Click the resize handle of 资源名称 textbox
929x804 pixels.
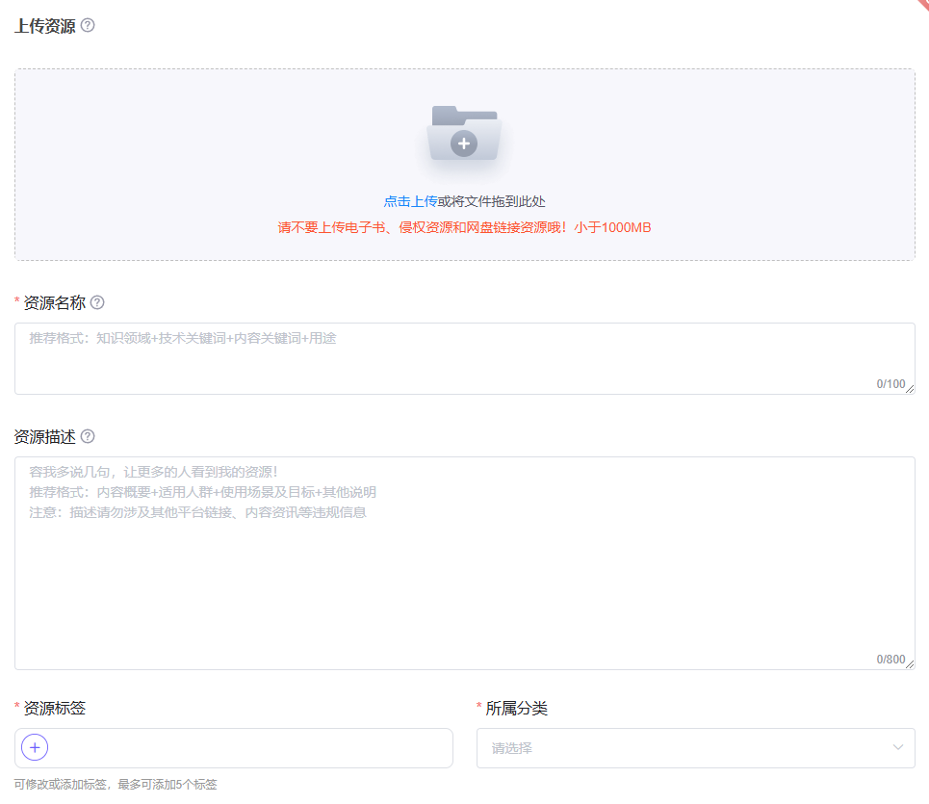pyautogui.click(x=910, y=389)
